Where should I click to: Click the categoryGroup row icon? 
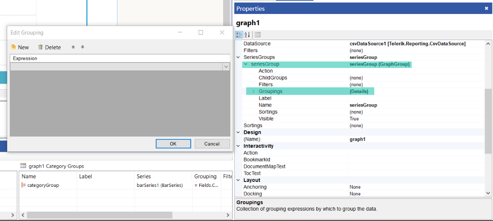[23, 185]
